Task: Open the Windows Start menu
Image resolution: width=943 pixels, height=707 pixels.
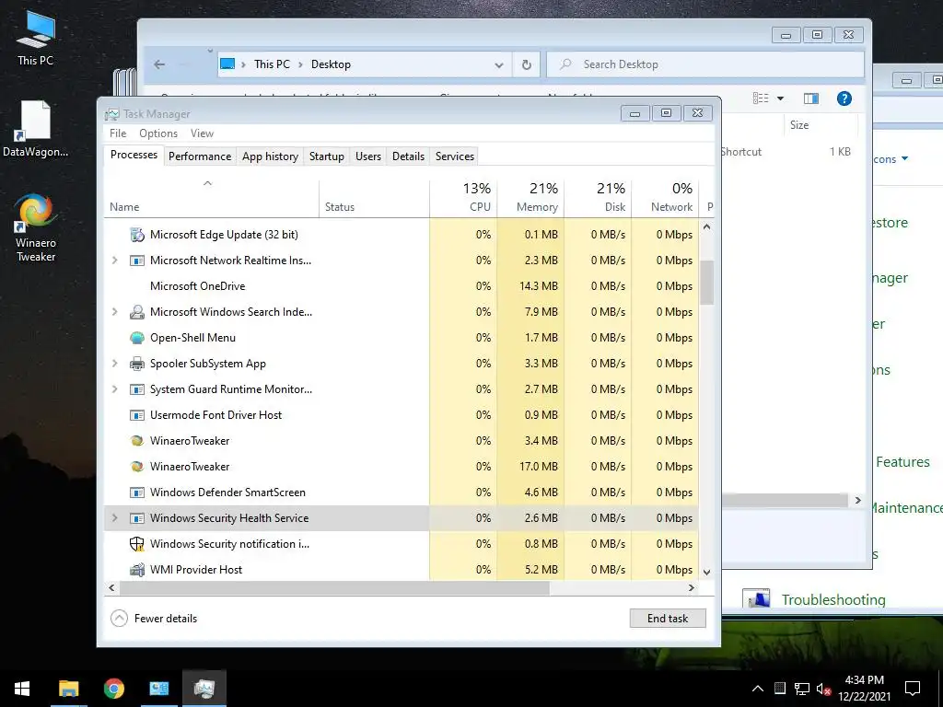Action: tap(22, 689)
